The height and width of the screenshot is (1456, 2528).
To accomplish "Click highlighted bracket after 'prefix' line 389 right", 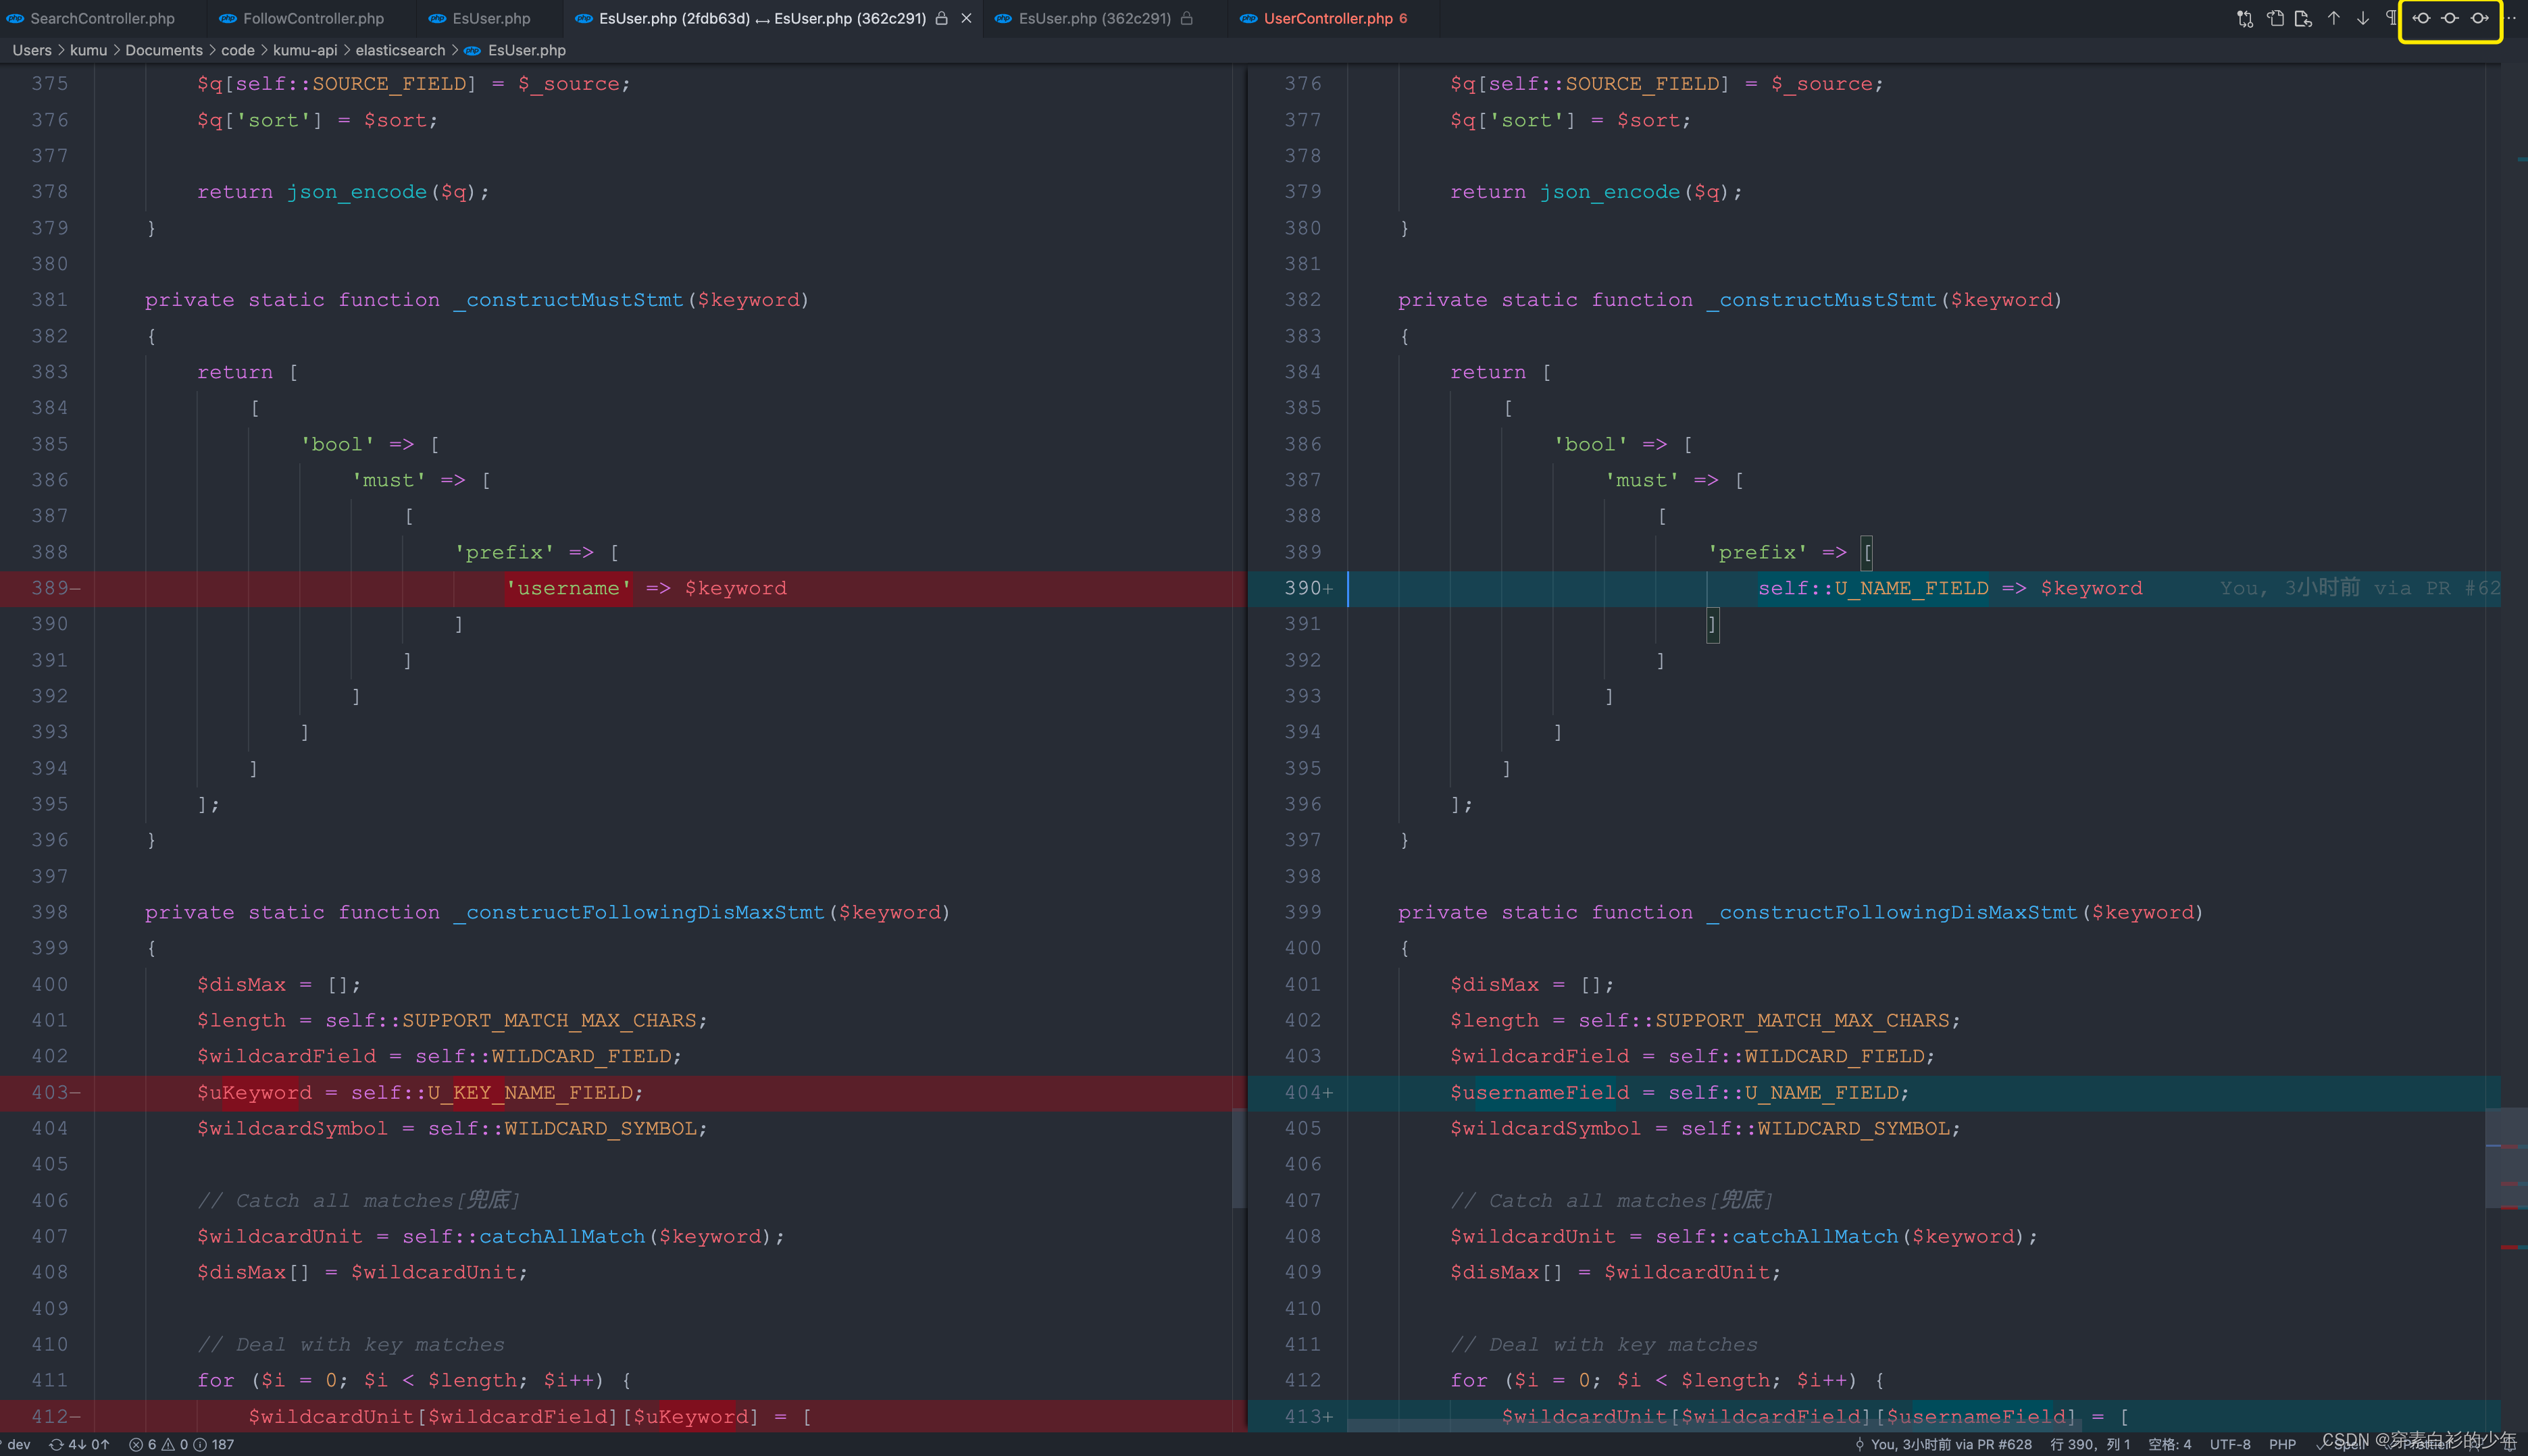I will (x=1867, y=552).
